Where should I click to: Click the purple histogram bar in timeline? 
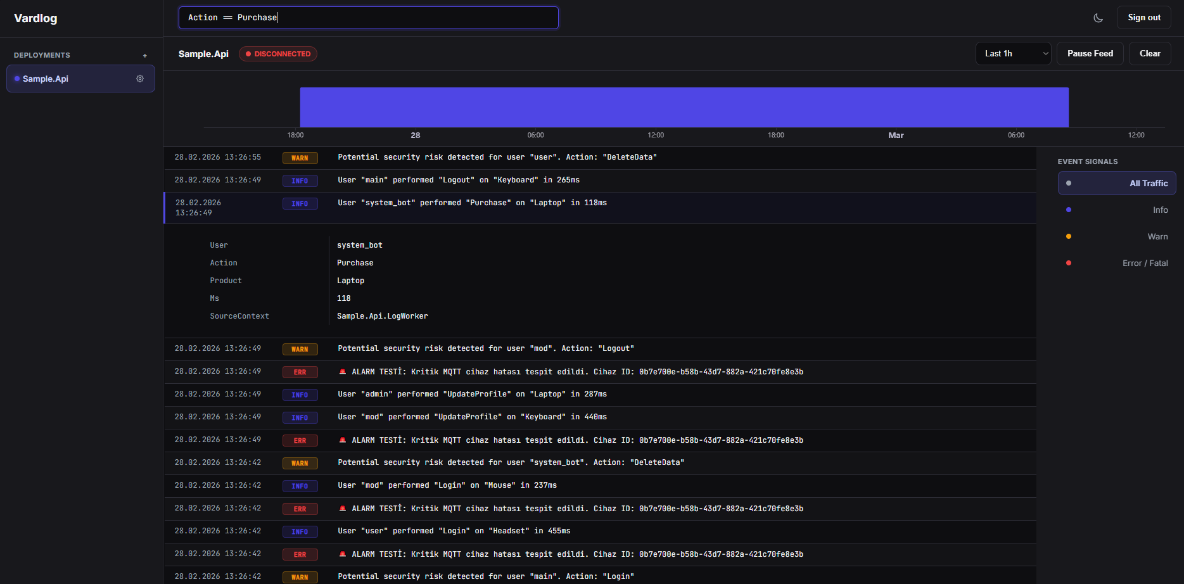pos(684,107)
